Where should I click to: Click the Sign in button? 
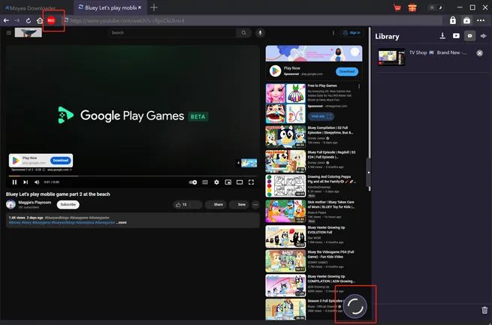click(352, 32)
